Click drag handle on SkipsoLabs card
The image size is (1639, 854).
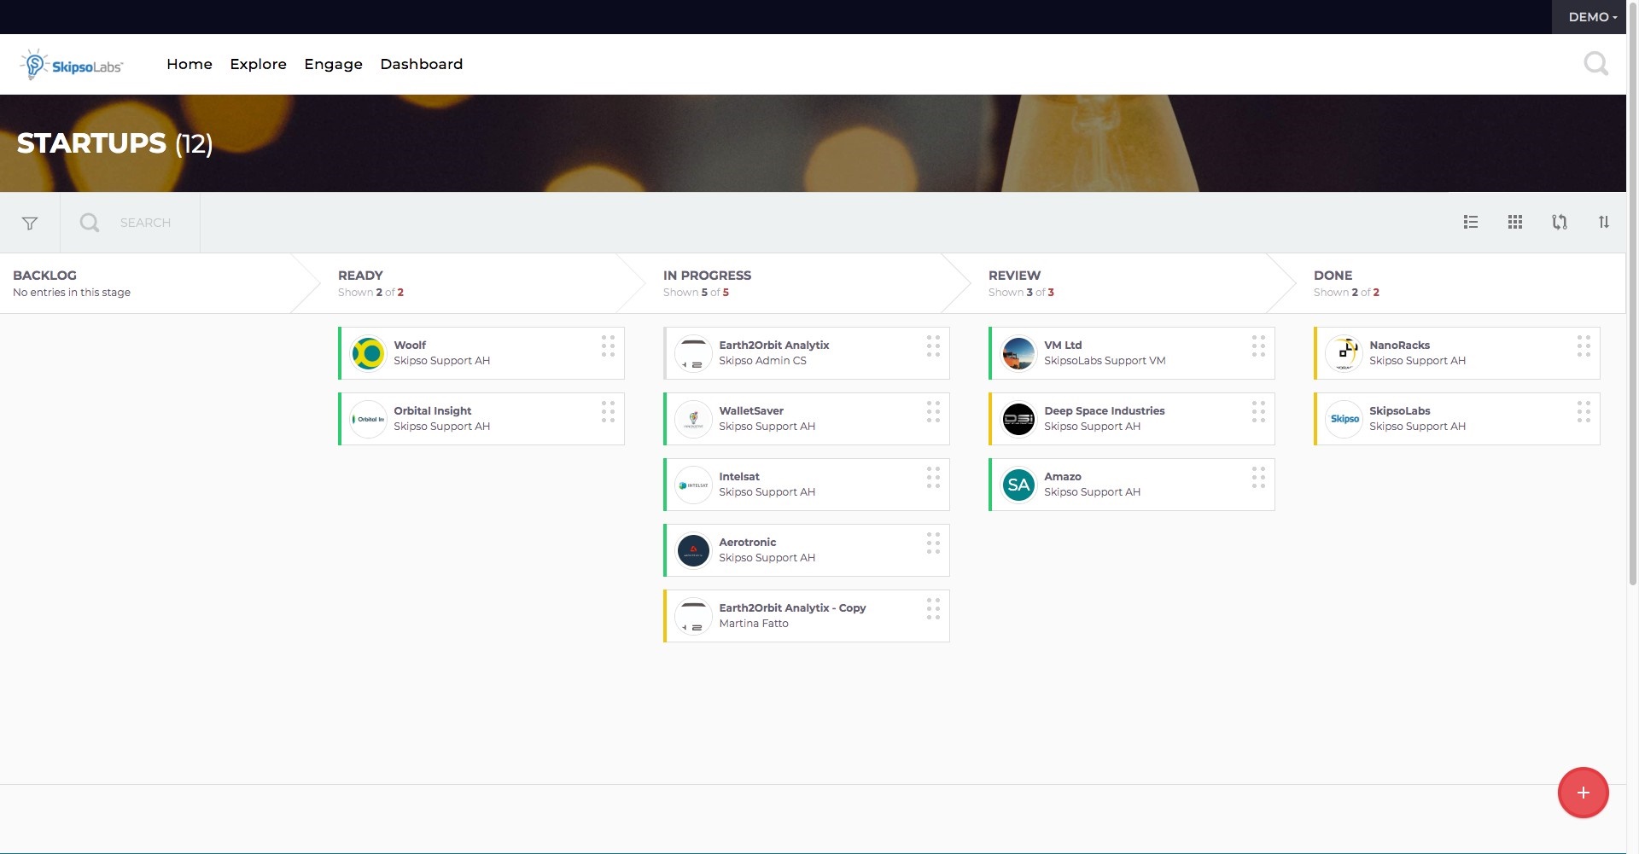(x=1584, y=411)
